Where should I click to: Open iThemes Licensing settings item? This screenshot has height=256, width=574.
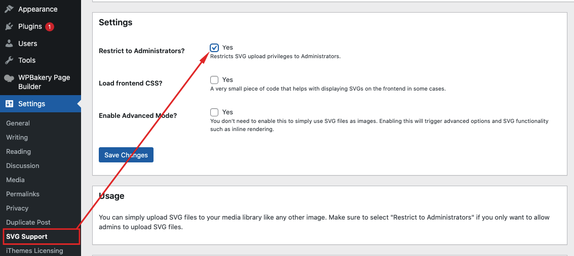(x=34, y=250)
